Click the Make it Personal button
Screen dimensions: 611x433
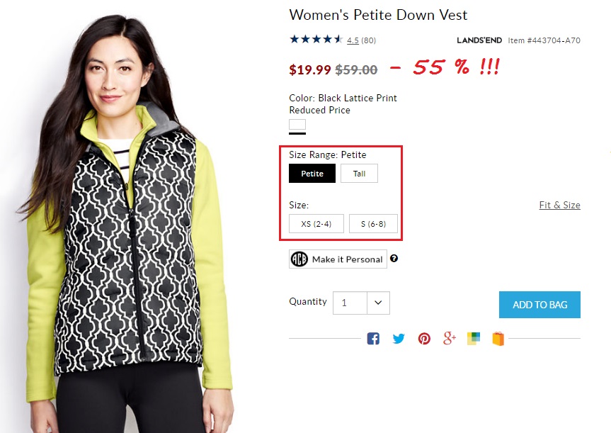point(338,259)
